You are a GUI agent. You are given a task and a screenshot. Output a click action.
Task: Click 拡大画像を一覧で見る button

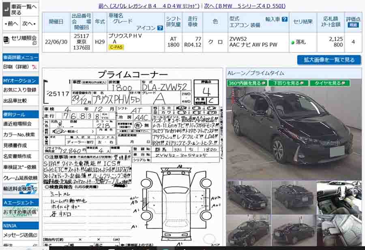(x=329, y=60)
